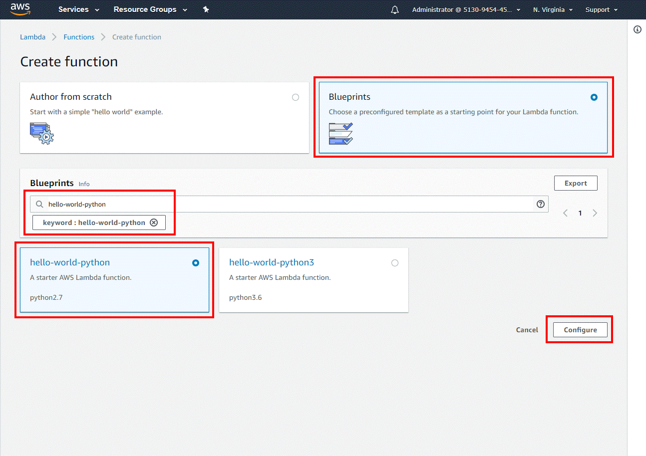
Task: Click the Blueprints checklist illustration
Action: [x=341, y=133]
